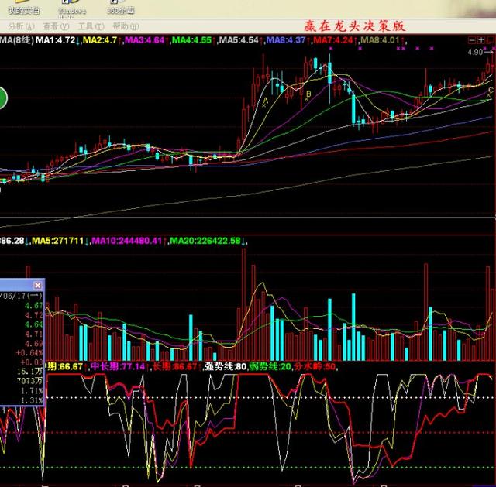Click the MA(8线) indicator label
The width and height of the screenshot is (496, 487).
17,40
